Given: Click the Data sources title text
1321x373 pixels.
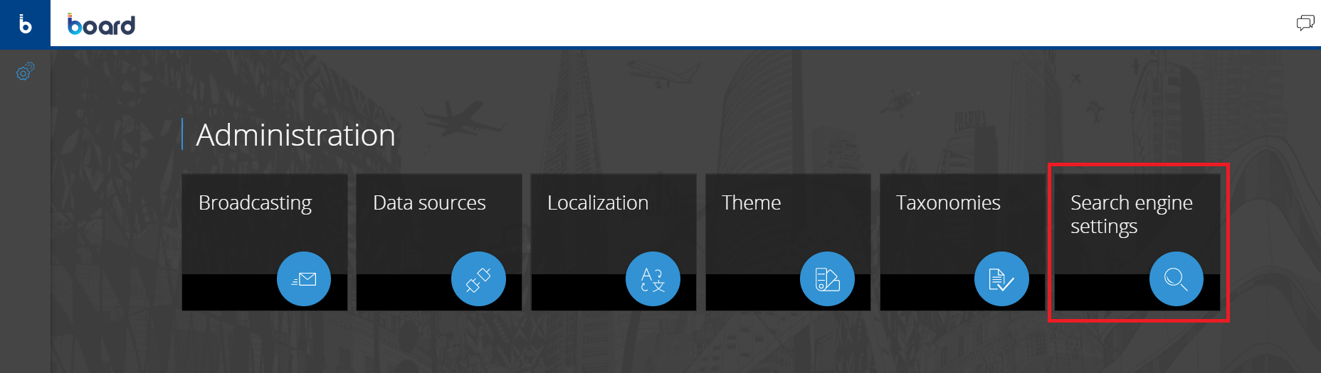Looking at the screenshot, I should tap(429, 202).
